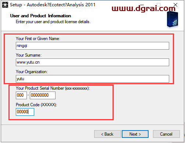Click into the Organization field containing yutu

click(92, 79)
